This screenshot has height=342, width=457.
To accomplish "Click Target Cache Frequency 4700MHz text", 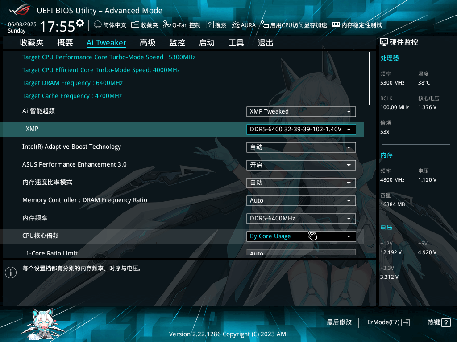I will click(72, 96).
